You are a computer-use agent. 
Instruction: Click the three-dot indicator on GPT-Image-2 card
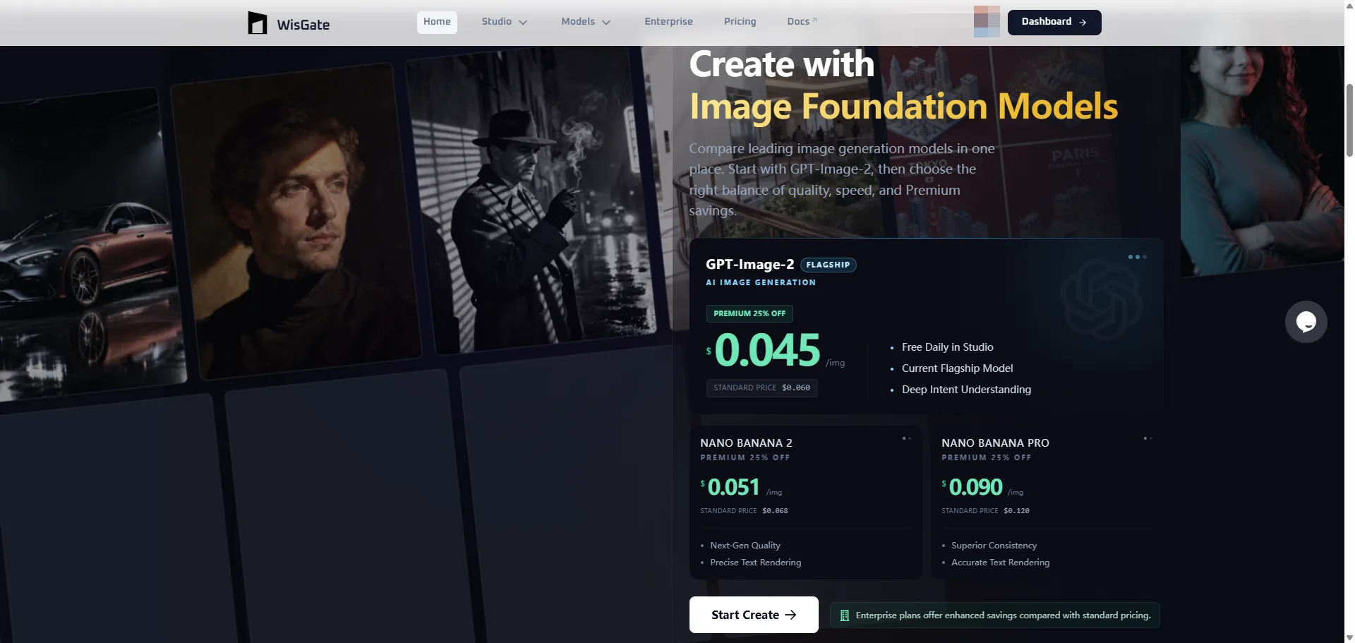1137,257
